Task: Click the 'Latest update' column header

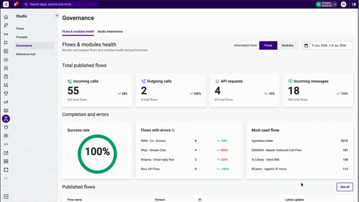Action: pyautogui.click(x=294, y=200)
